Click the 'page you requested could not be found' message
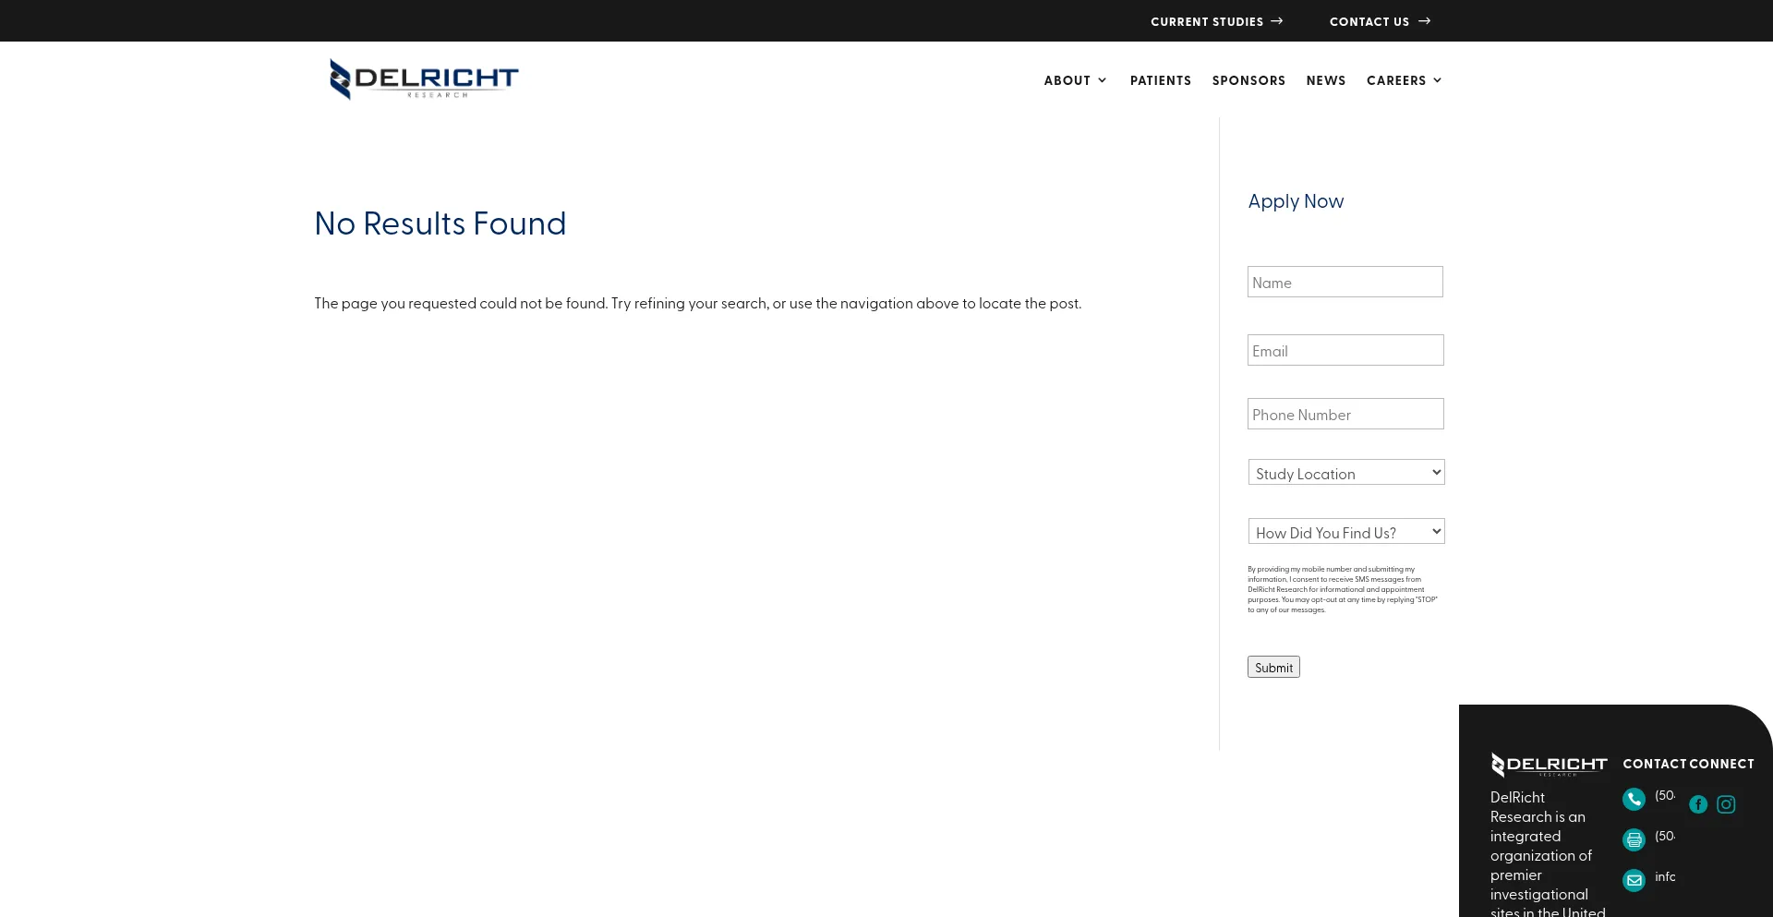The image size is (1773, 917). click(x=698, y=303)
